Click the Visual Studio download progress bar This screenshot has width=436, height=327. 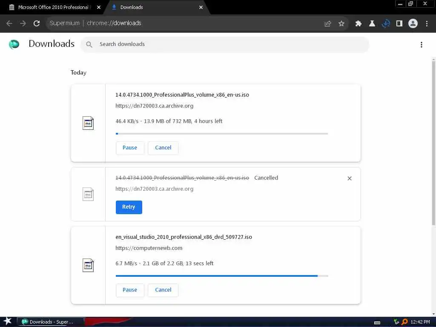coord(222,276)
